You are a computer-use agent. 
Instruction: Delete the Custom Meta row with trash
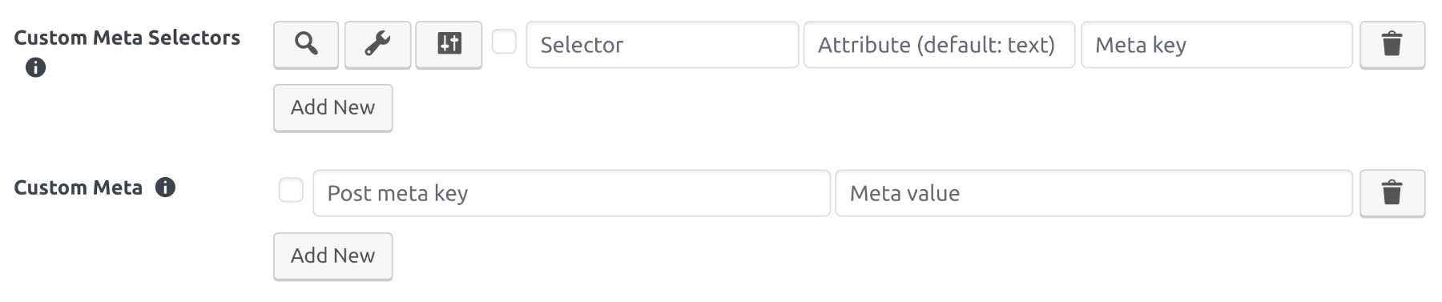click(x=1392, y=193)
